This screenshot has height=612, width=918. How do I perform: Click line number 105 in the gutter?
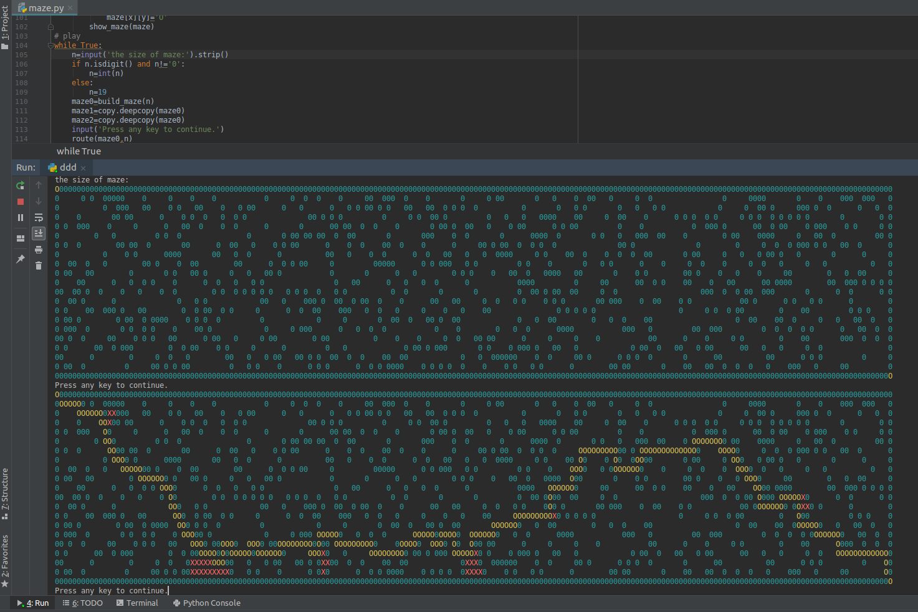[21, 55]
